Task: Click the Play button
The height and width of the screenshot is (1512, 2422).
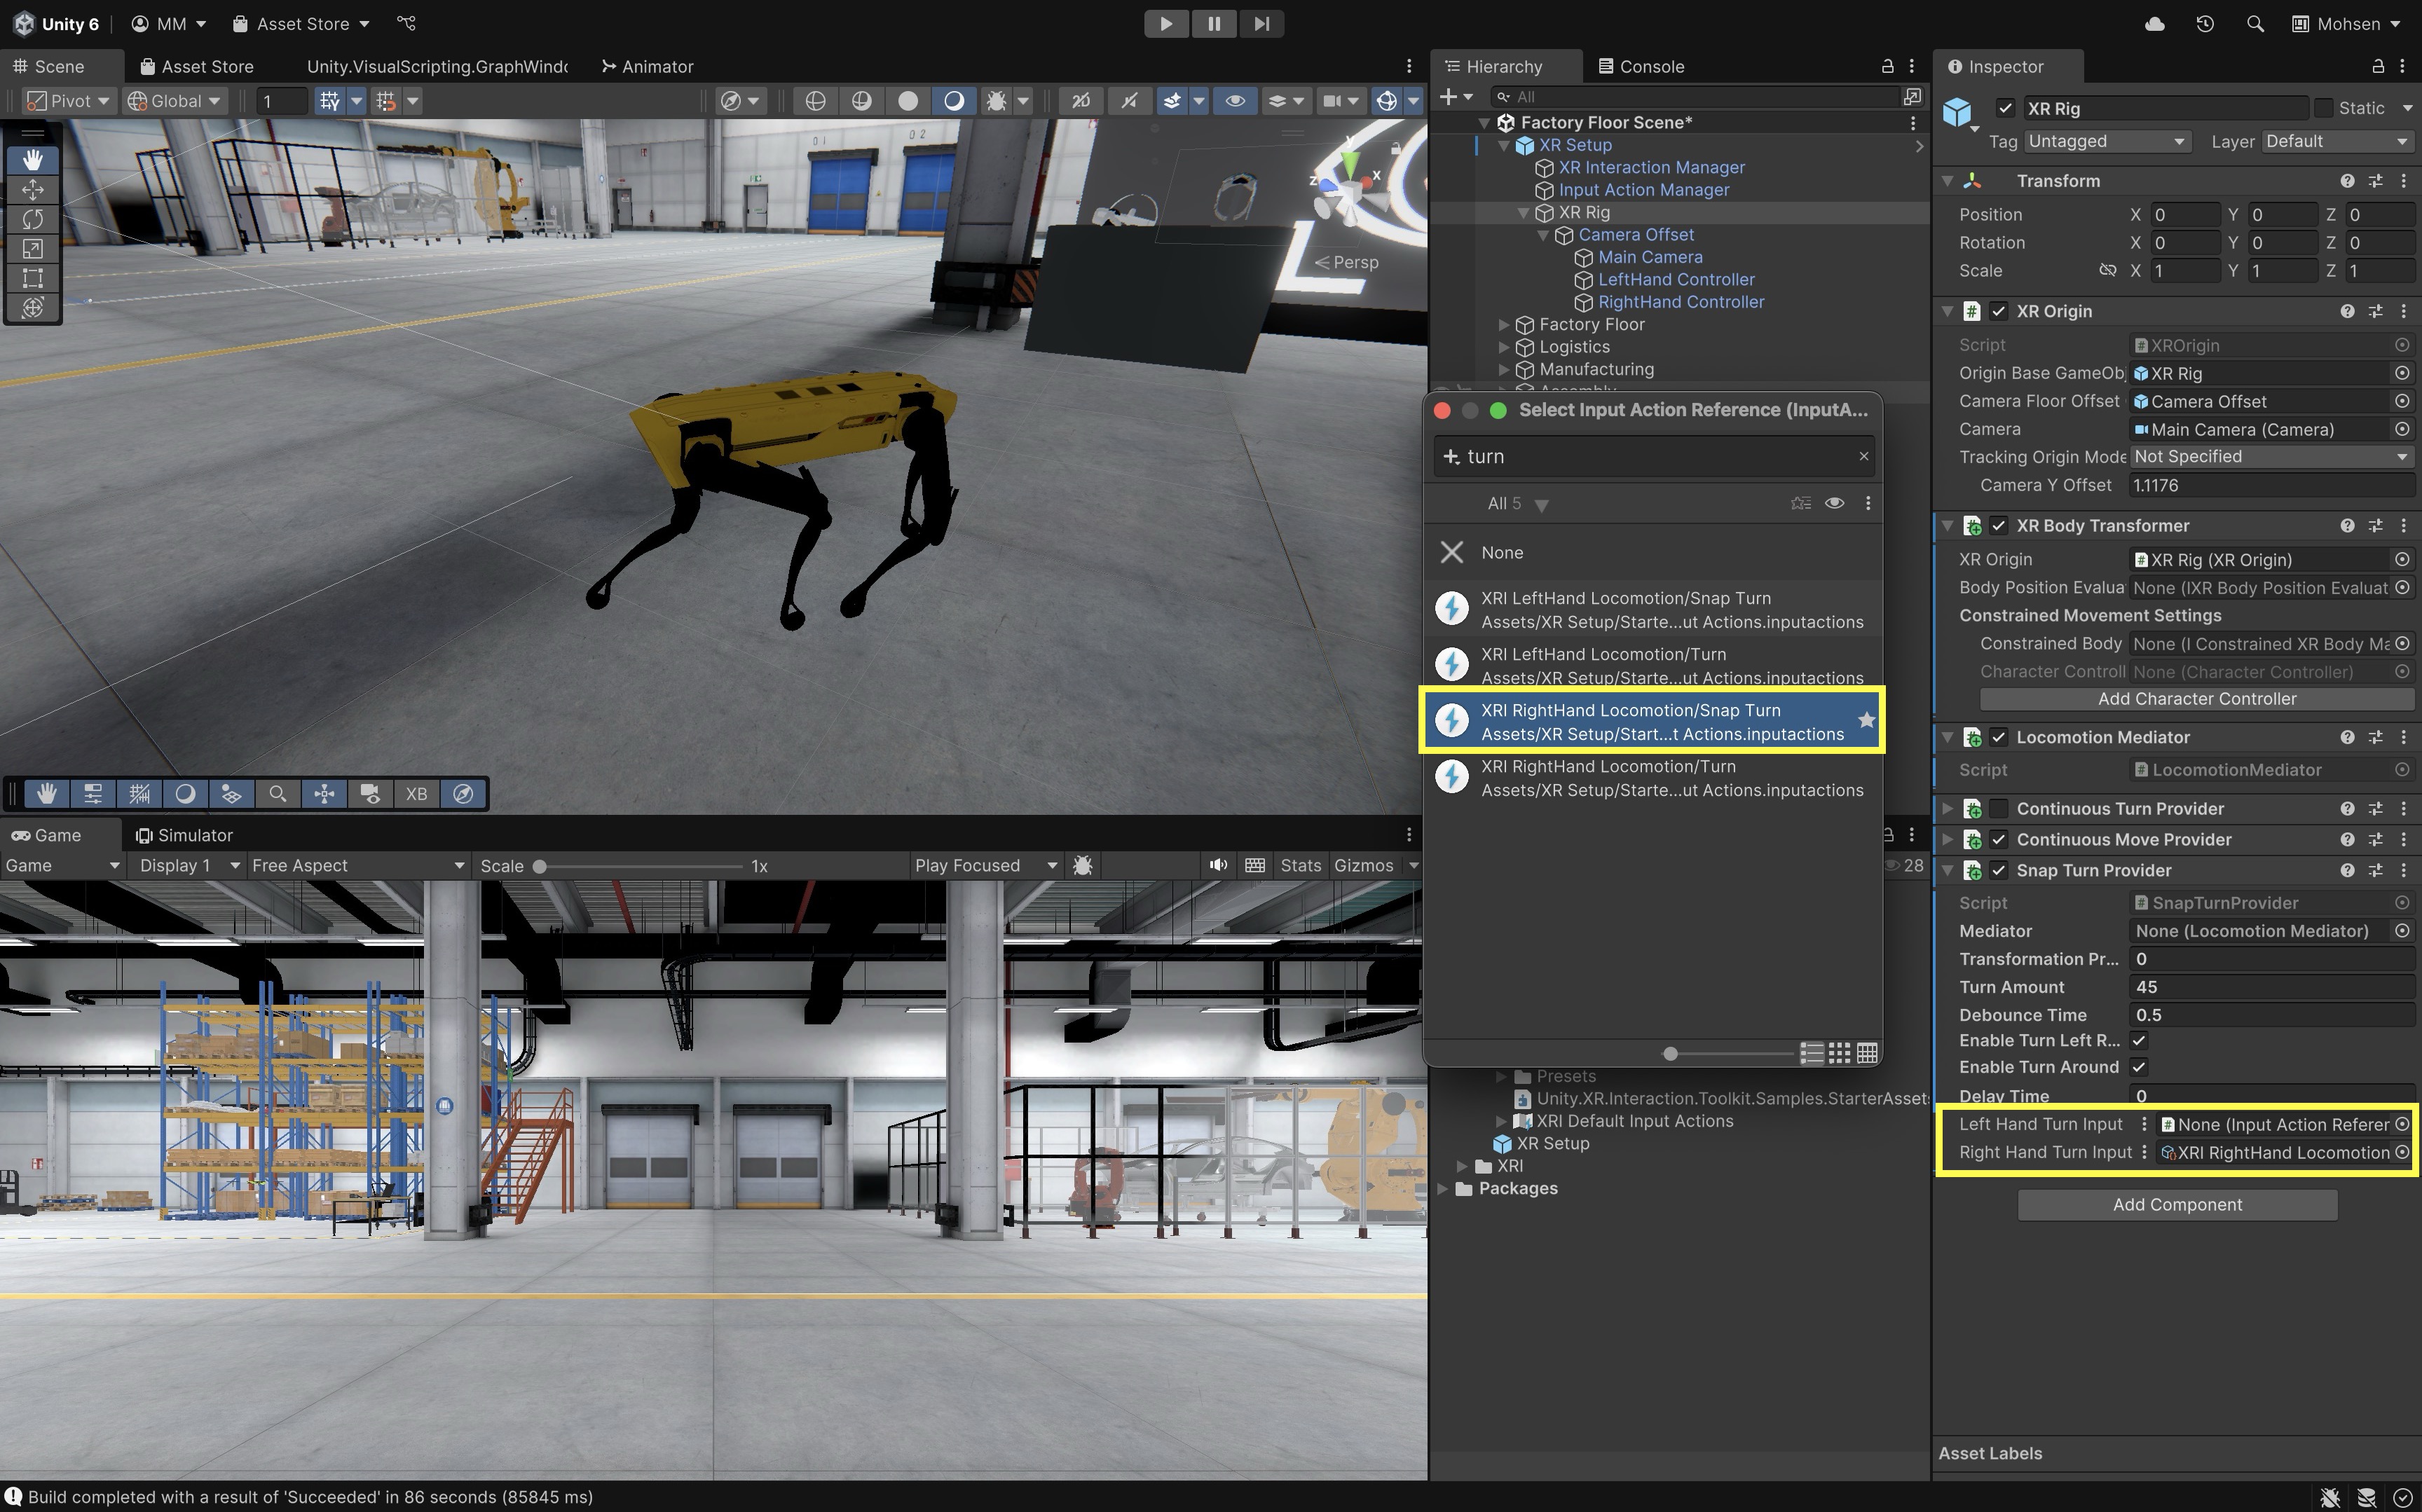Action: (1166, 23)
